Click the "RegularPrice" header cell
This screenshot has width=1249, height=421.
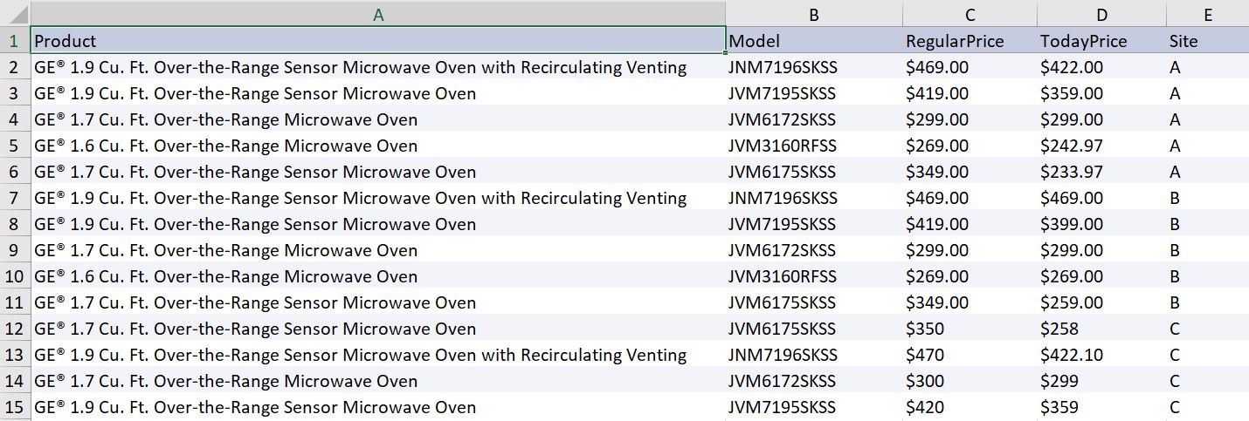pos(970,41)
